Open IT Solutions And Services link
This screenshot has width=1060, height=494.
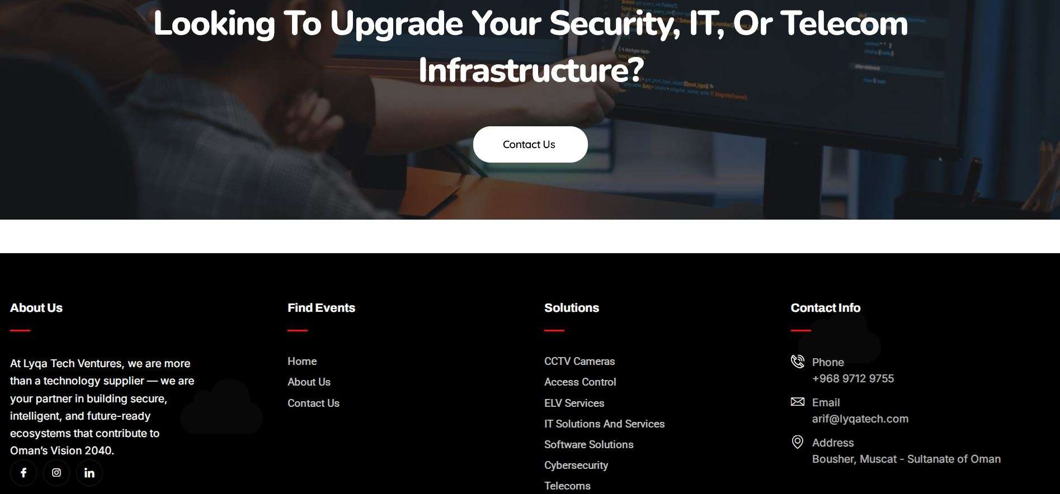tap(604, 424)
